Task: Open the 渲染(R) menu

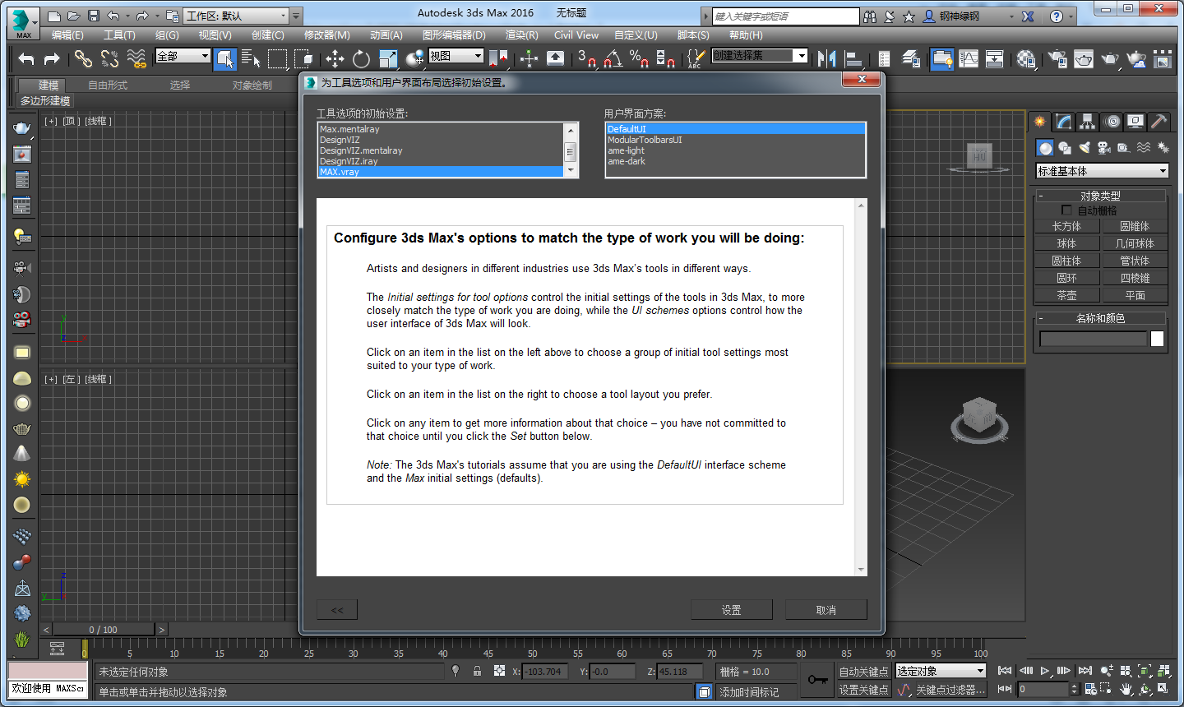Action: coord(522,35)
